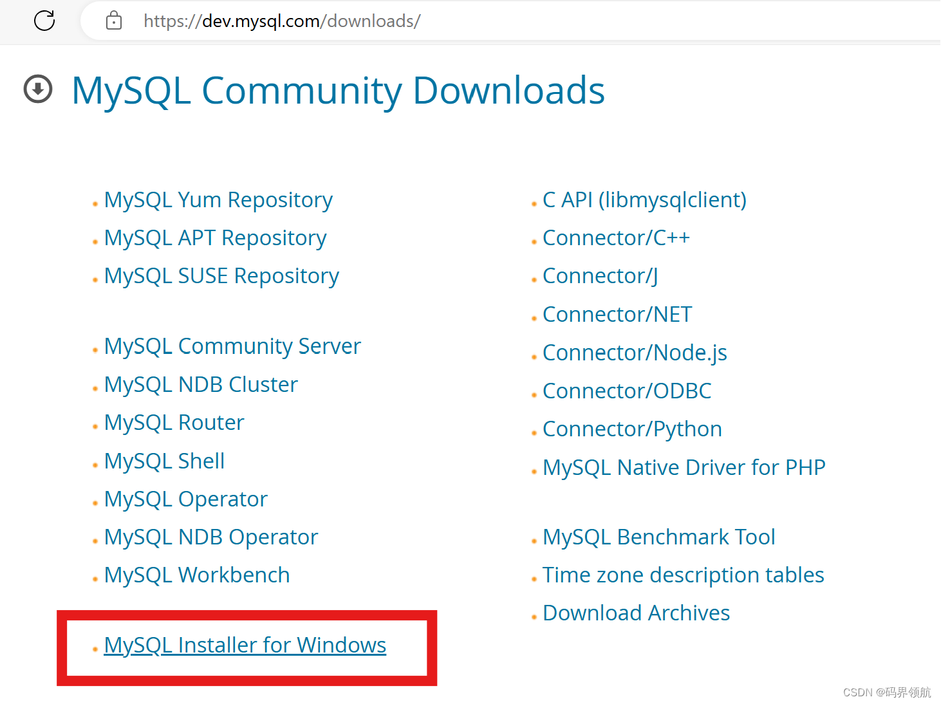
Task: Open MySQL SUSE Repository
Action: 221,276
